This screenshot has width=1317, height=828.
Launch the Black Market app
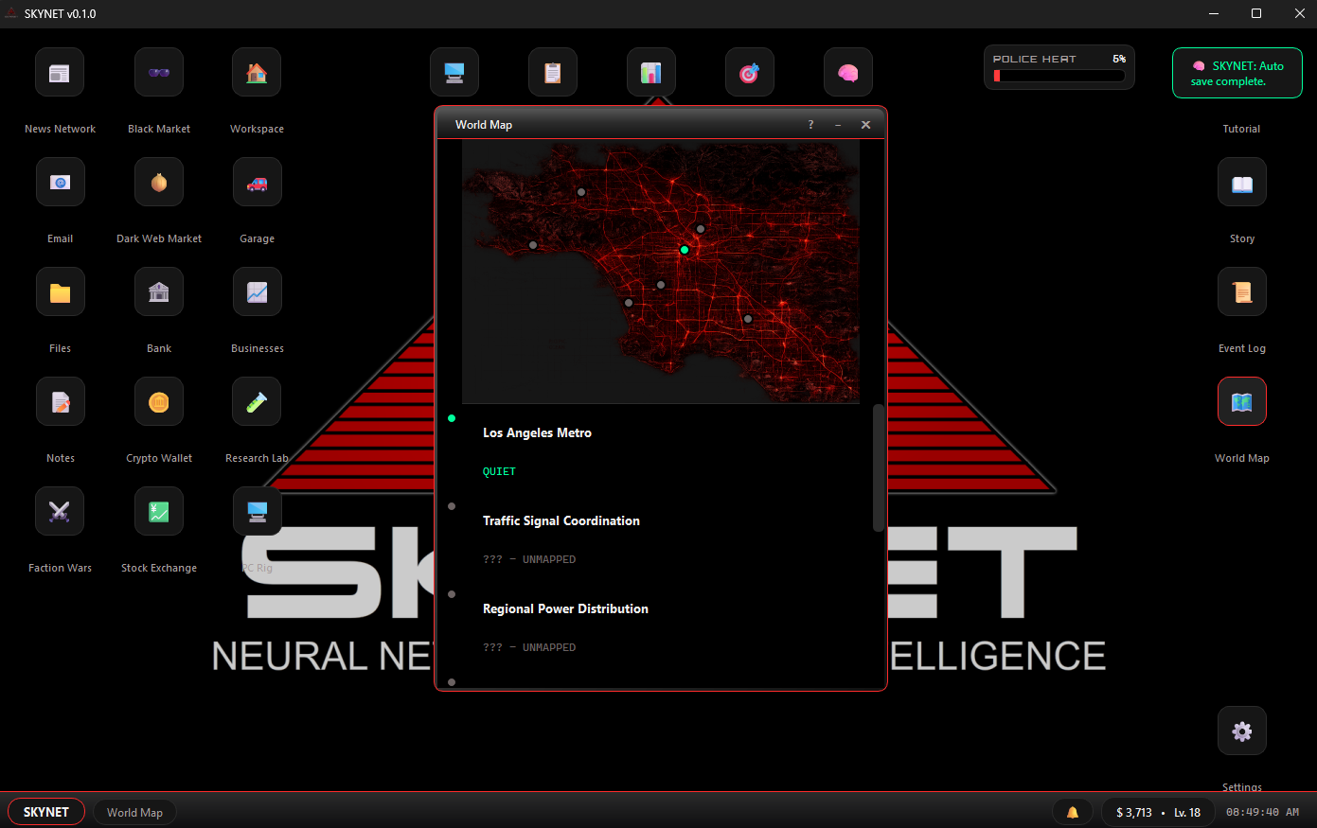159,73
